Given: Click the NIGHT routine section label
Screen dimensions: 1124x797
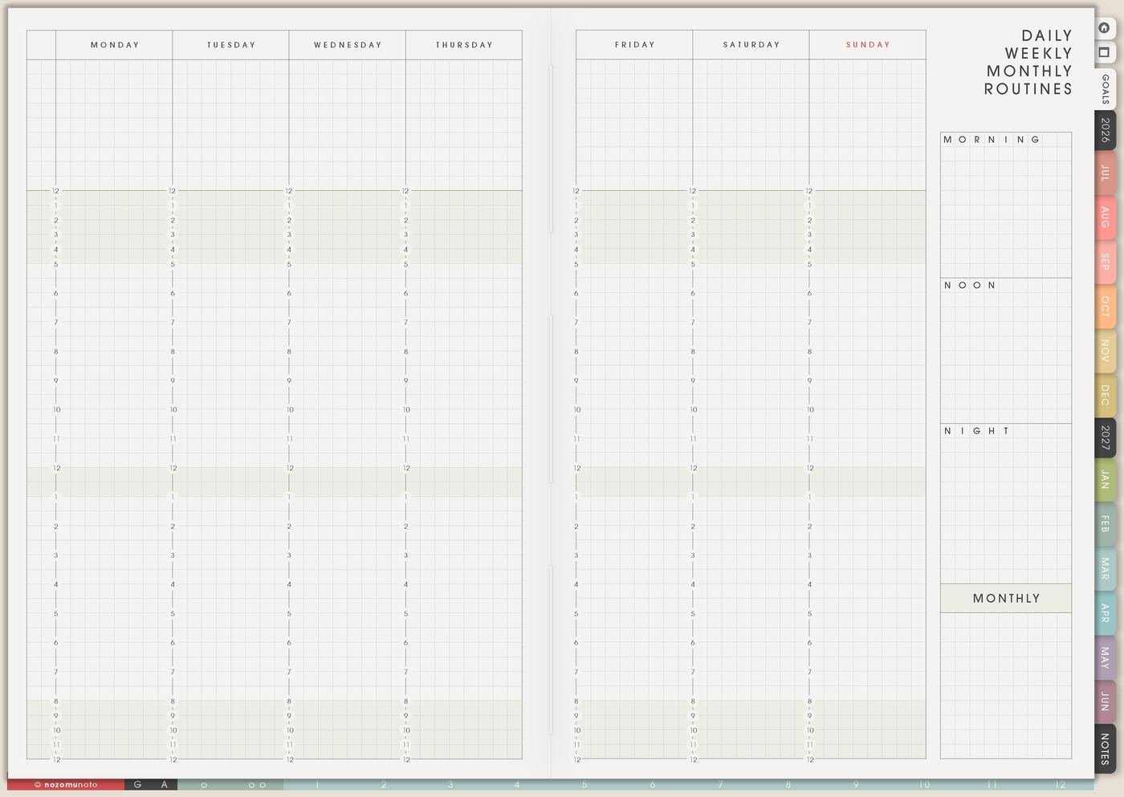Looking at the screenshot, I should click(x=976, y=431).
